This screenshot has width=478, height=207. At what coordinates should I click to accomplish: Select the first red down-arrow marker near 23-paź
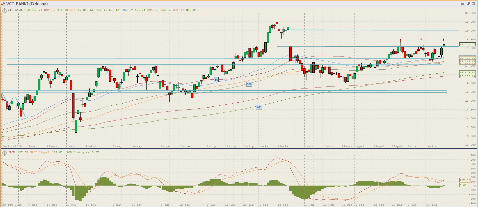click(x=400, y=41)
